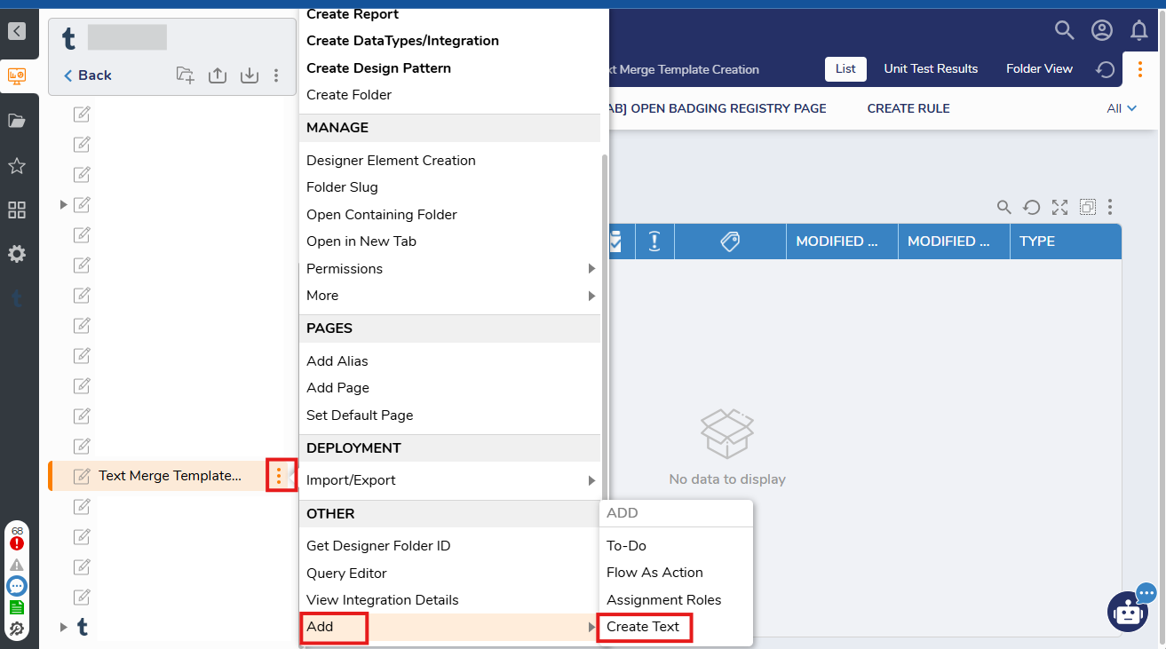Open the user account profile icon
The image size is (1166, 649).
[1102, 30]
